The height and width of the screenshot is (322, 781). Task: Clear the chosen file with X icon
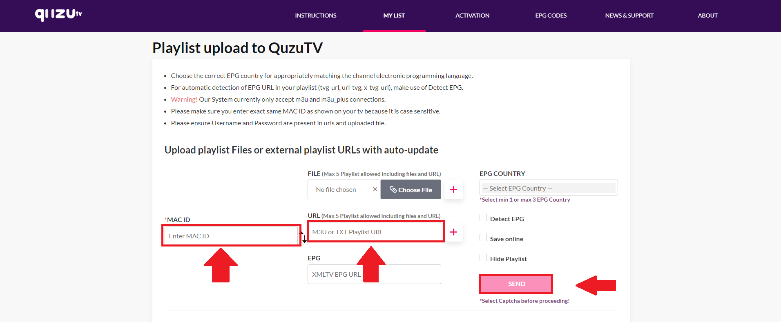tap(375, 189)
